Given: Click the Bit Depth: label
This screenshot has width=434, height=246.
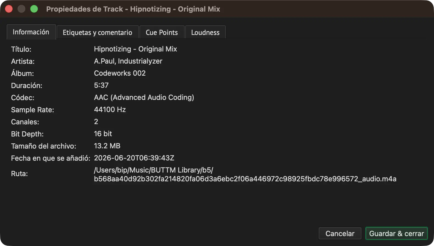Looking at the screenshot, I should tap(27, 134).
